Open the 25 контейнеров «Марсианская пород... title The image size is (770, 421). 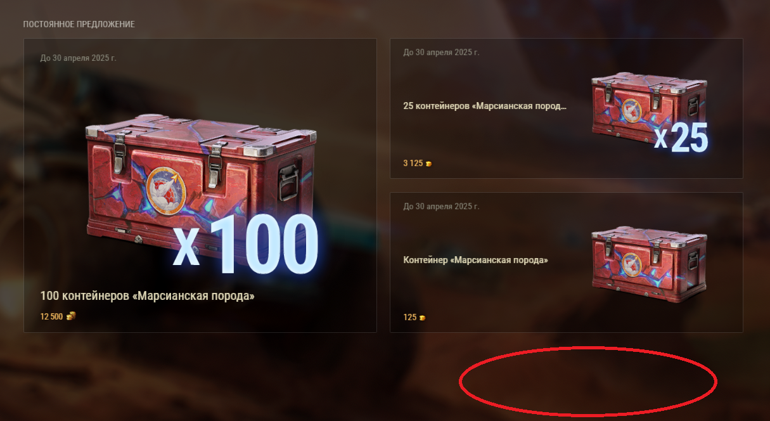click(485, 106)
